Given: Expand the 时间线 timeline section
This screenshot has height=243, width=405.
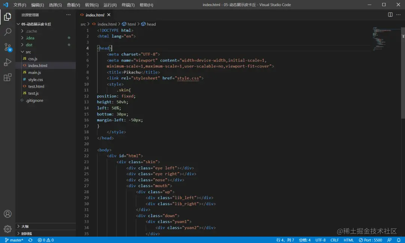Looking at the screenshot, I should point(26,234).
